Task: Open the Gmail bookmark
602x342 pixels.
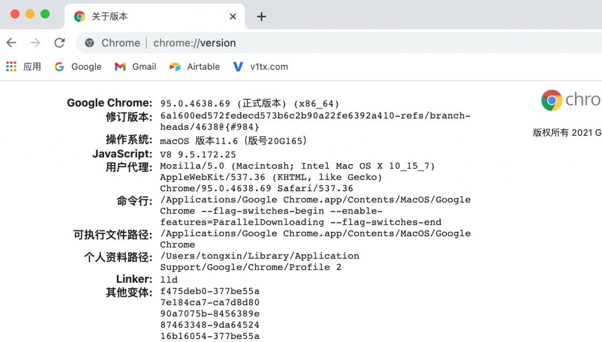Action: [136, 67]
